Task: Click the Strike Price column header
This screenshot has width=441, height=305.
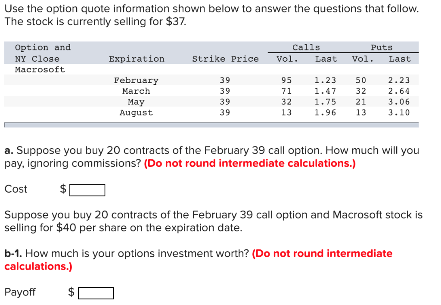Action: tap(226, 59)
